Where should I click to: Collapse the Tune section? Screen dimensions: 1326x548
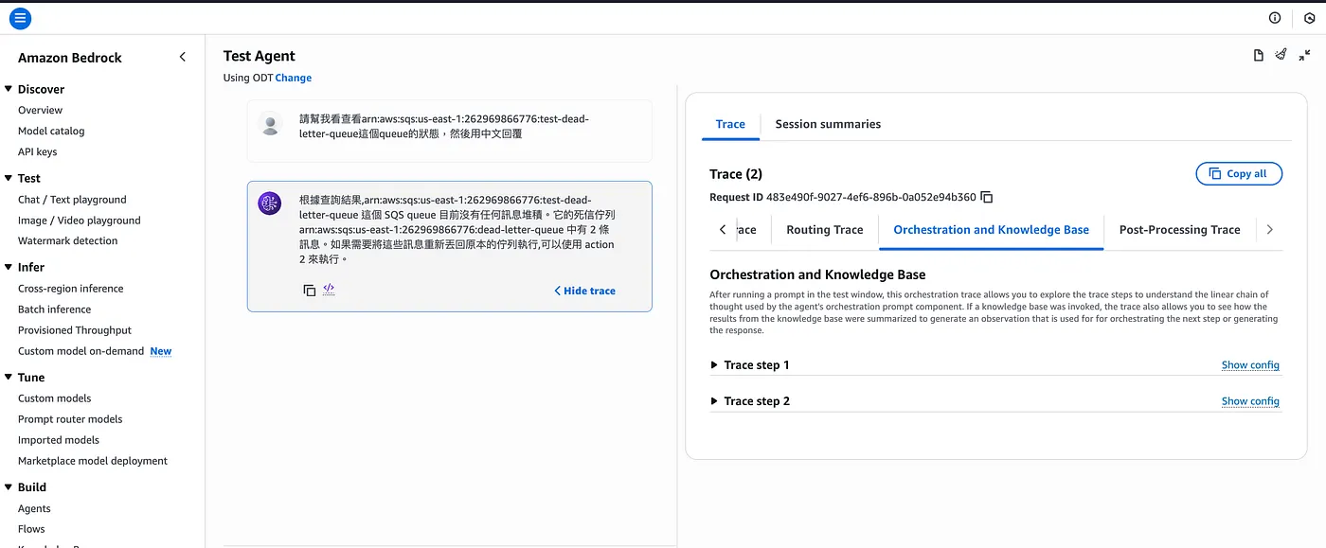[8, 377]
